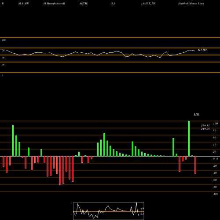Screen dimensions: 220x220
Task: Click the 70 level label on RSI axis
Action: pos(3,51)
